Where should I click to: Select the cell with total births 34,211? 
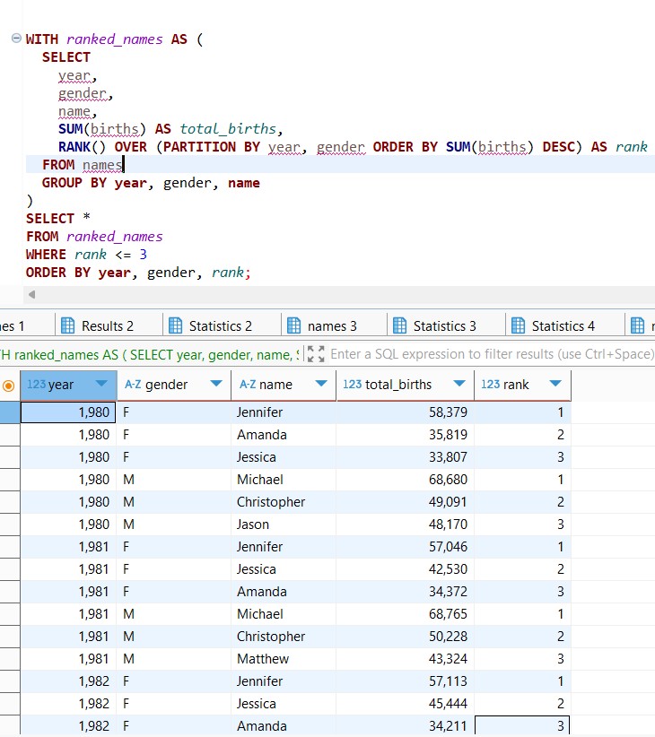point(406,725)
